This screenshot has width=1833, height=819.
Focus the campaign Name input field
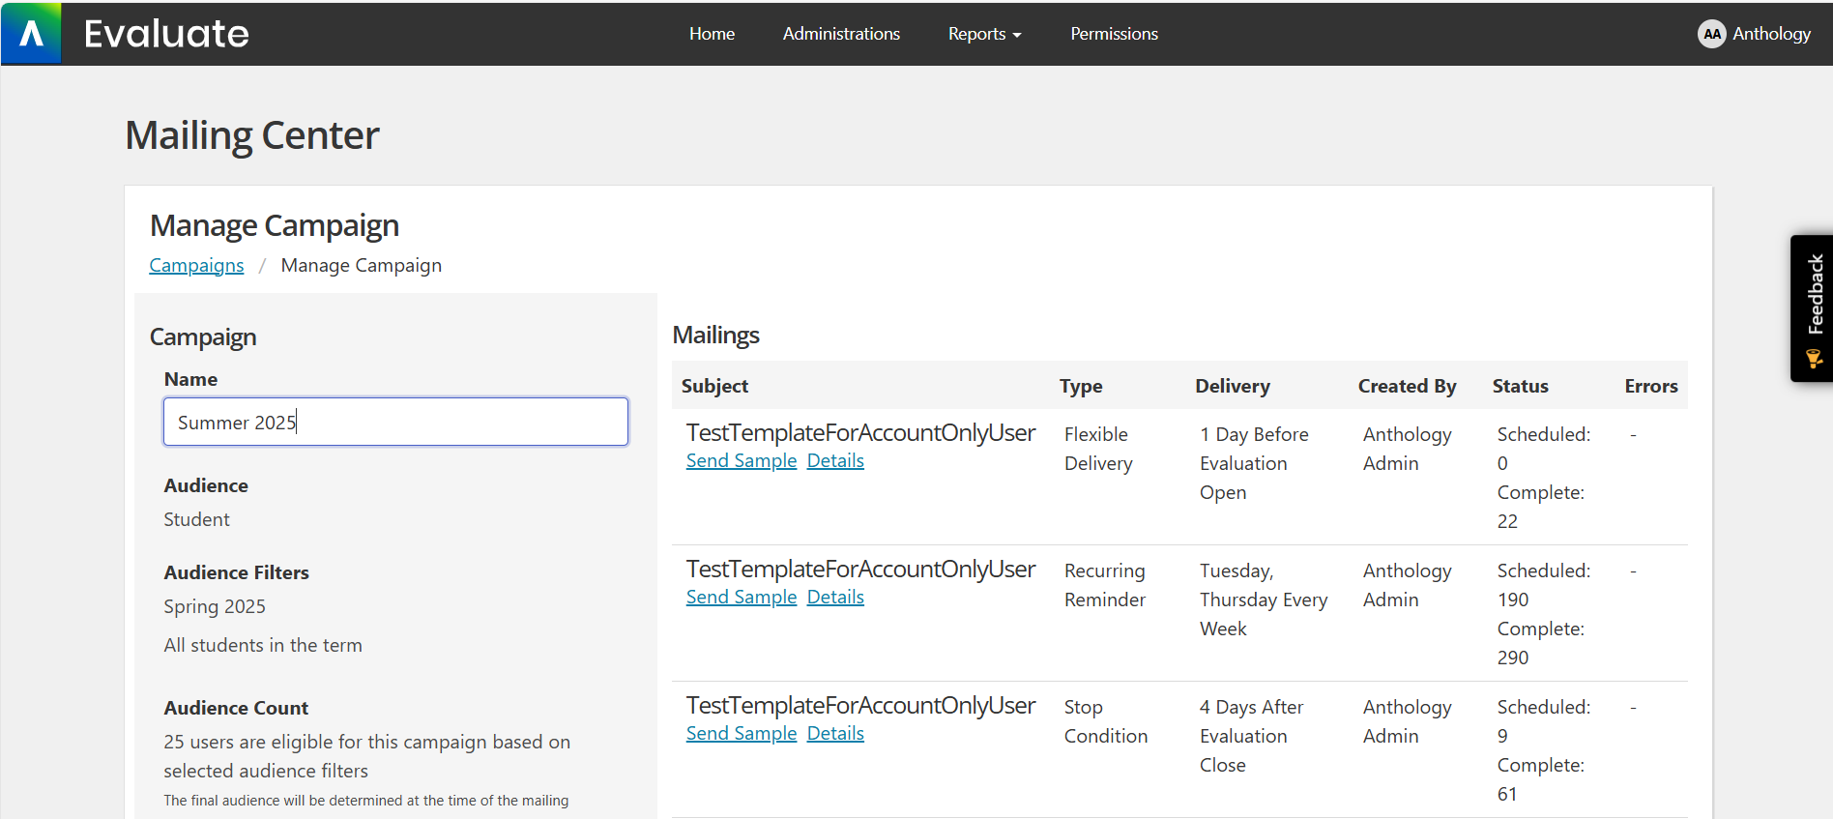pyautogui.click(x=395, y=422)
